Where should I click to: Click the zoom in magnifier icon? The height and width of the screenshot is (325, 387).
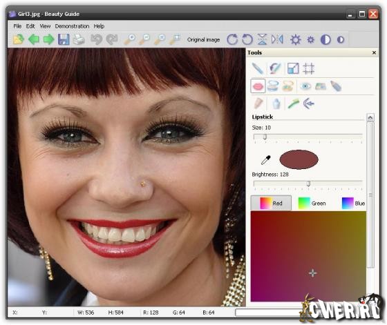coord(130,39)
